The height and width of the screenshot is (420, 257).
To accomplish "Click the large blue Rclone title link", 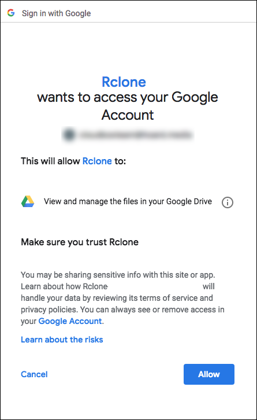I will click(x=124, y=82).
